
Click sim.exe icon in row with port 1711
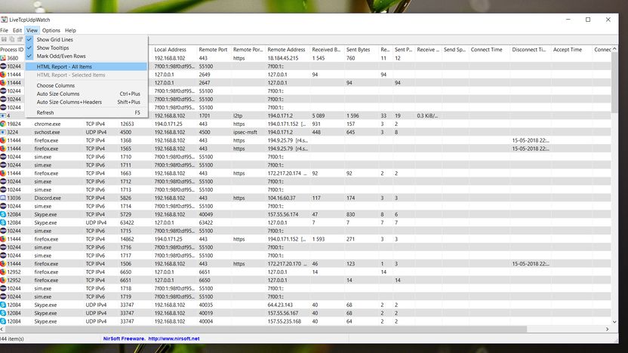[x=3, y=165]
